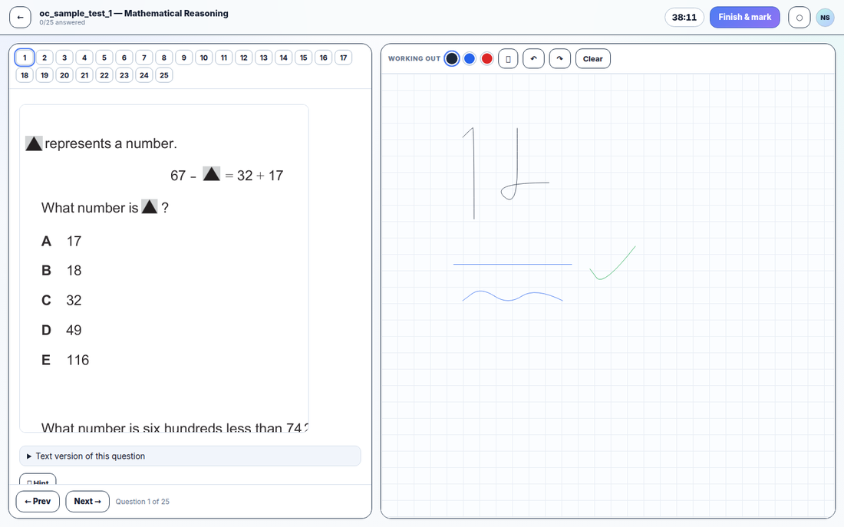The width and height of the screenshot is (844, 527).
Task: Jump to question 18
Action: coord(25,75)
